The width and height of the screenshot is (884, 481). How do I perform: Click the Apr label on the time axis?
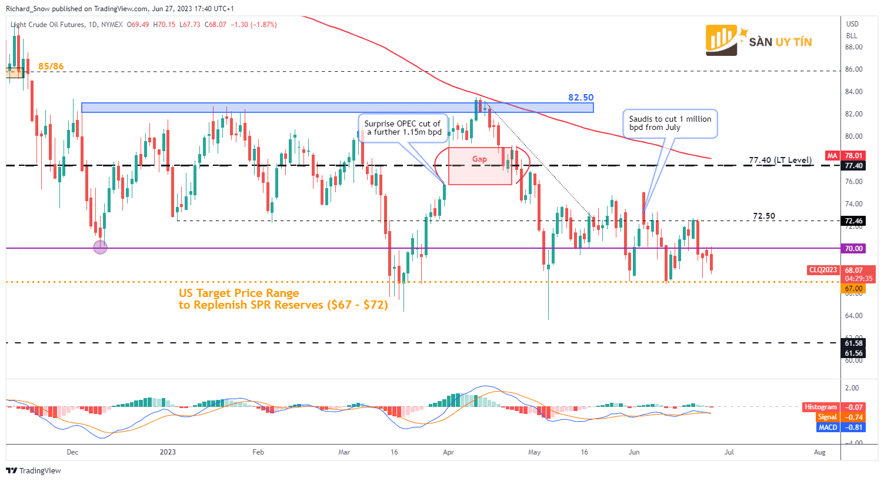[448, 452]
